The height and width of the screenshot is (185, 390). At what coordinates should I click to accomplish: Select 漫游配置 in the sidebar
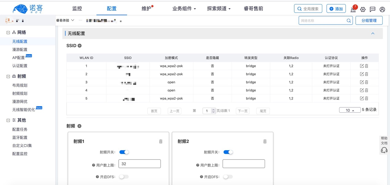tap(20, 49)
